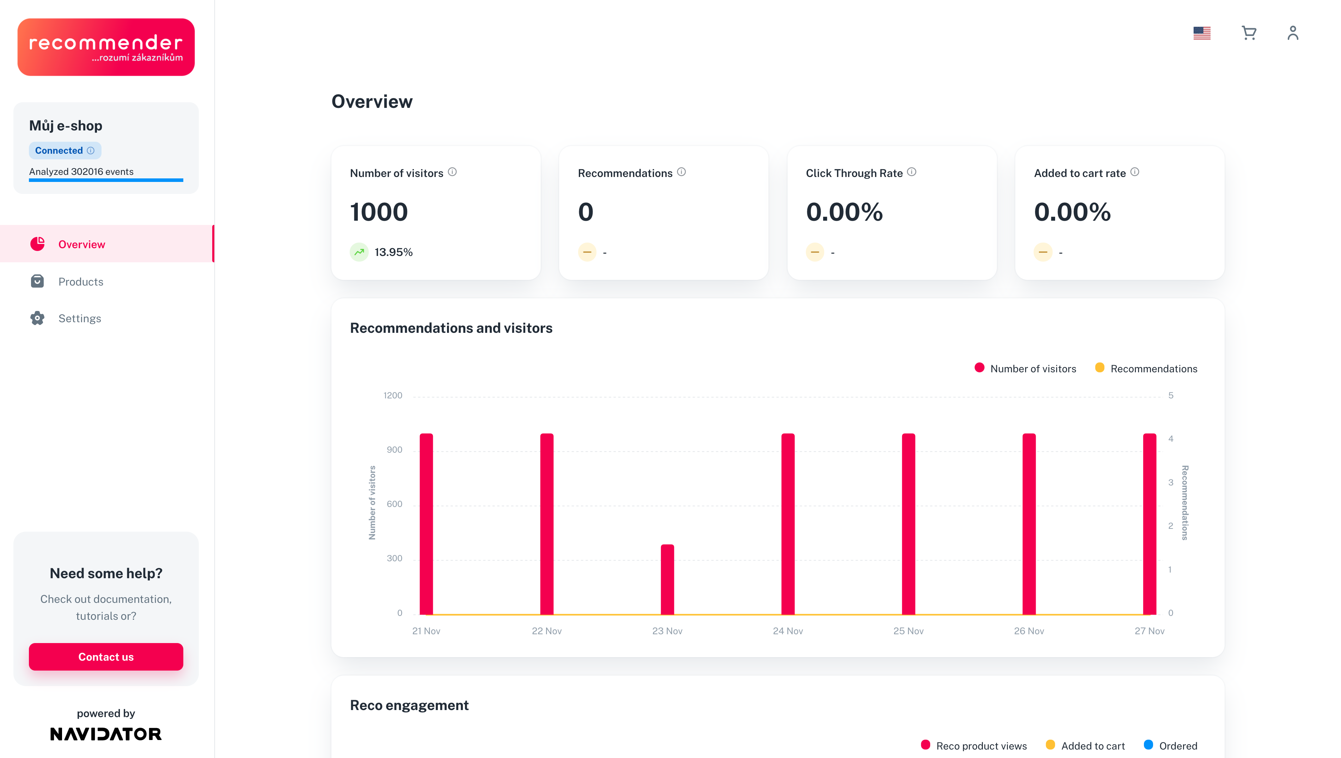This screenshot has height=758, width=1341.
Task: Click the Connected status info icon
Action: [x=91, y=151]
